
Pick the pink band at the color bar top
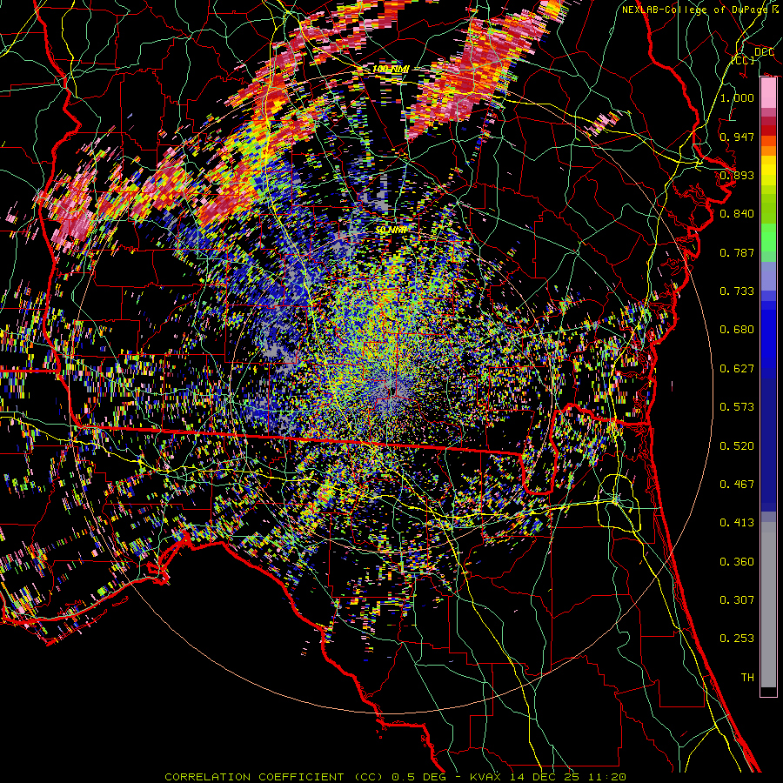(x=768, y=93)
